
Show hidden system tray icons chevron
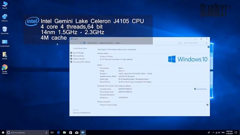pos(213,132)
